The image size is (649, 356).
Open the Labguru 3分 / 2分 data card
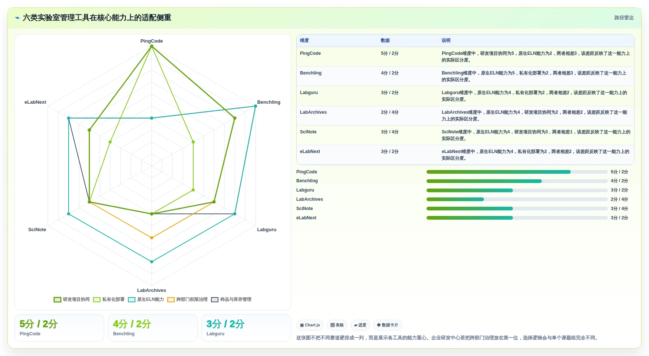pos(246,328)
